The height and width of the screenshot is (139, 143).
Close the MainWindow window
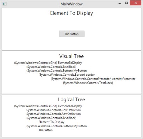tap(135, 3)
